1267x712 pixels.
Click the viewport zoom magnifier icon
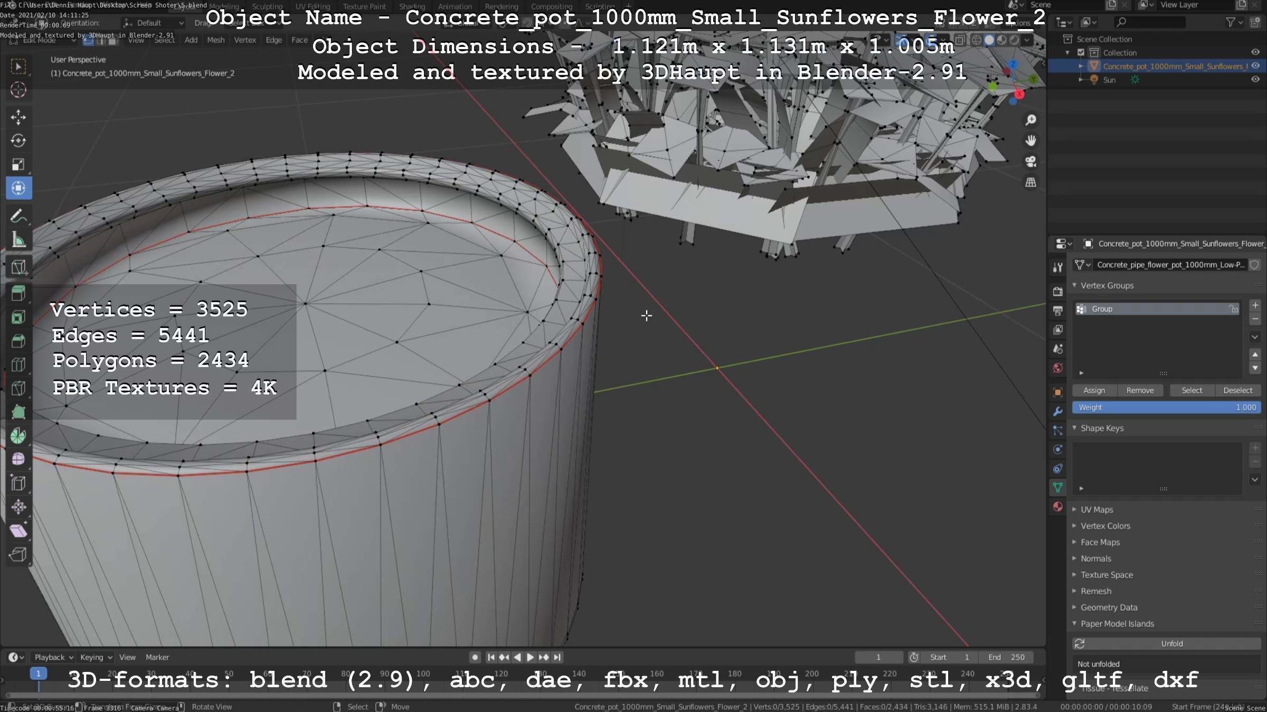click(x=1030, y=120)
